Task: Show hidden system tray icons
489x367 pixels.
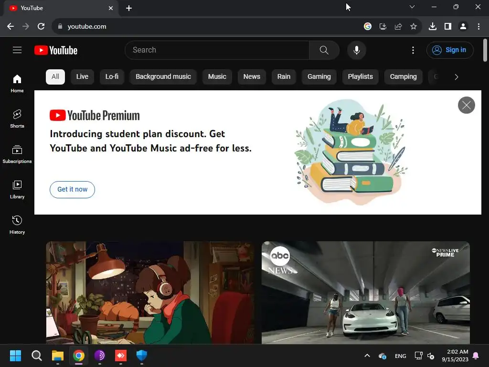Action: (x=367, y=356)
